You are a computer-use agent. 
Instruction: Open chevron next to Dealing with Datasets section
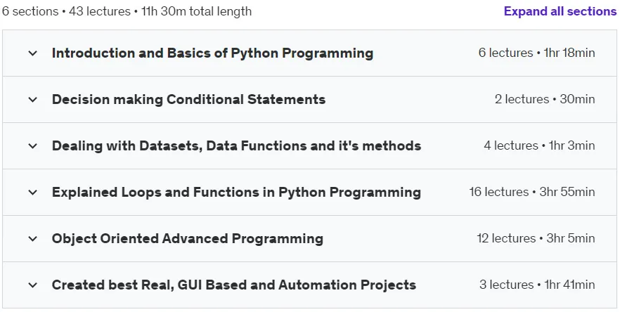(33, 146)
